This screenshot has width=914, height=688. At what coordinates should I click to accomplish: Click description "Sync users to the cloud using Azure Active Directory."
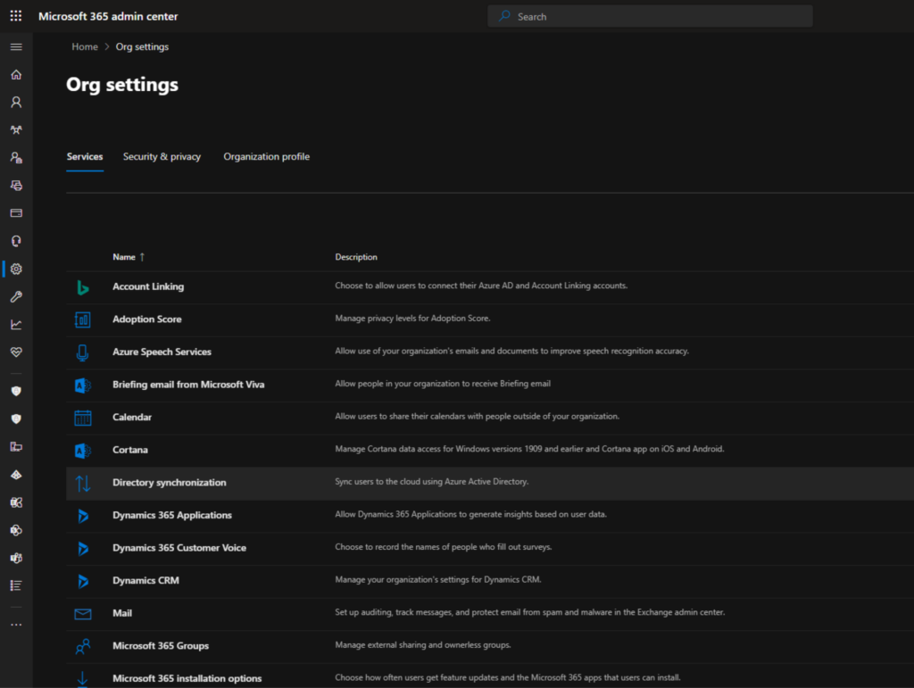pos(432,481)
